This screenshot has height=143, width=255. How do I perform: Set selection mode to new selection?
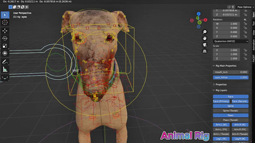(10, 7)
